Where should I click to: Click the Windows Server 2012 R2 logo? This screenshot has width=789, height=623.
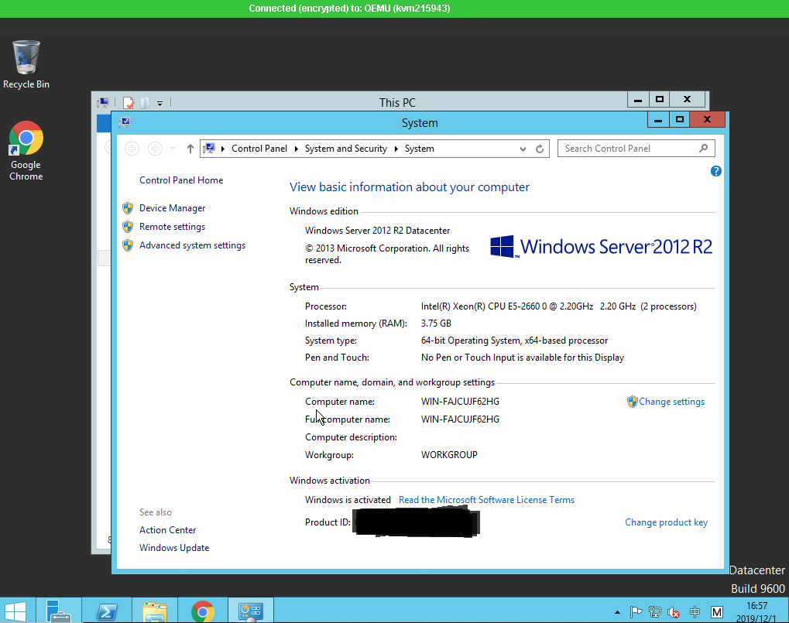point(602,246)
